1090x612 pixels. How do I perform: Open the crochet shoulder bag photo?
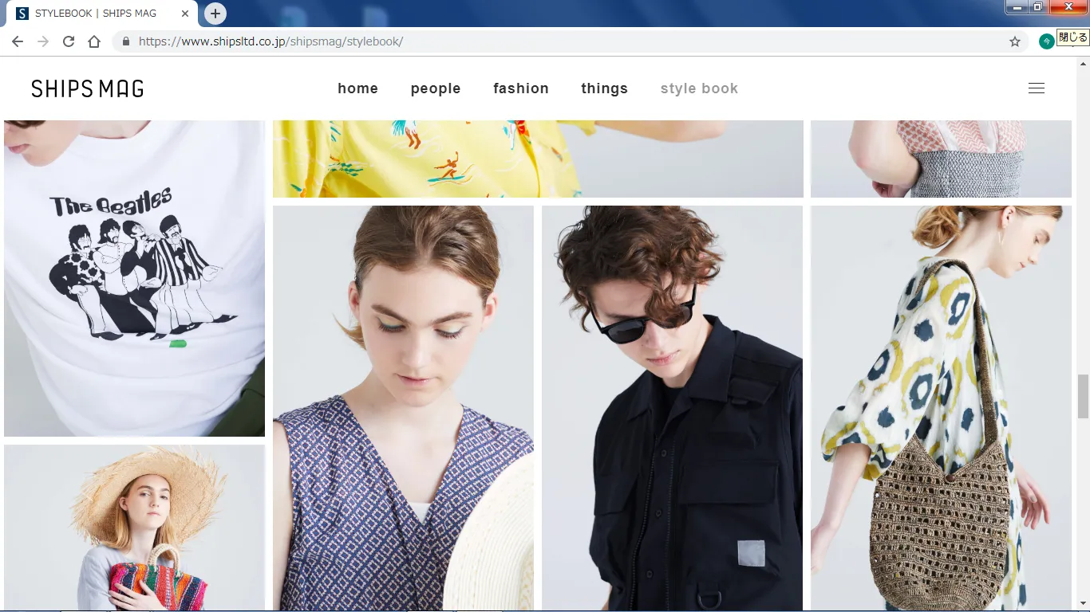tap(941, 408)
